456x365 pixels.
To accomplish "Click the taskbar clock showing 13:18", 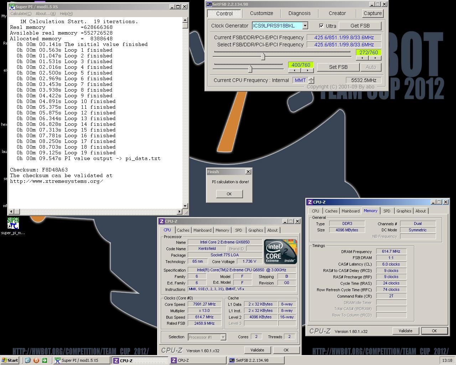I will tap(447, 360).
